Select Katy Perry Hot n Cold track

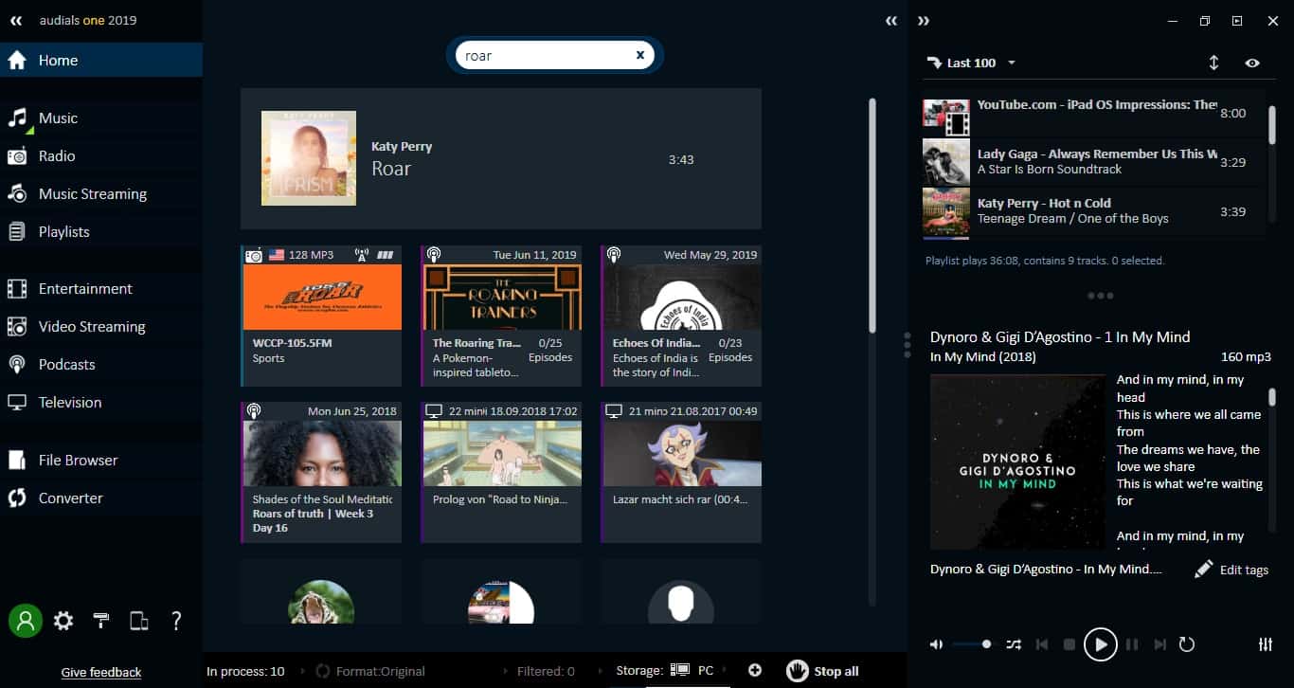(x=1093, y=211)
